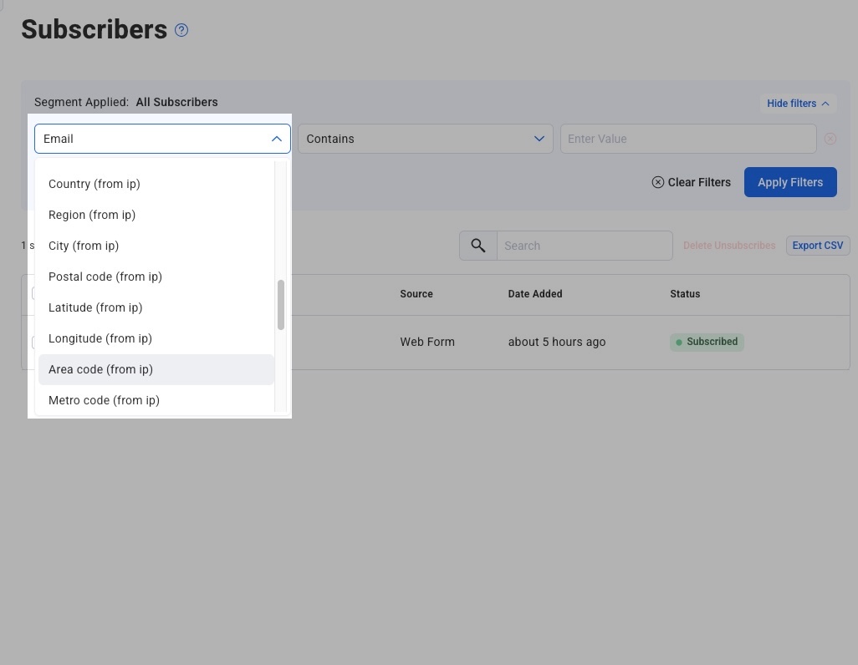
Task: Click the remove filter row icon
Action: [830, 139]
